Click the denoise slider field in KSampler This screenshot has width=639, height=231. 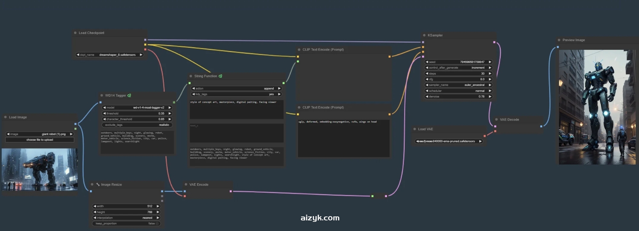tap(458, 97)
